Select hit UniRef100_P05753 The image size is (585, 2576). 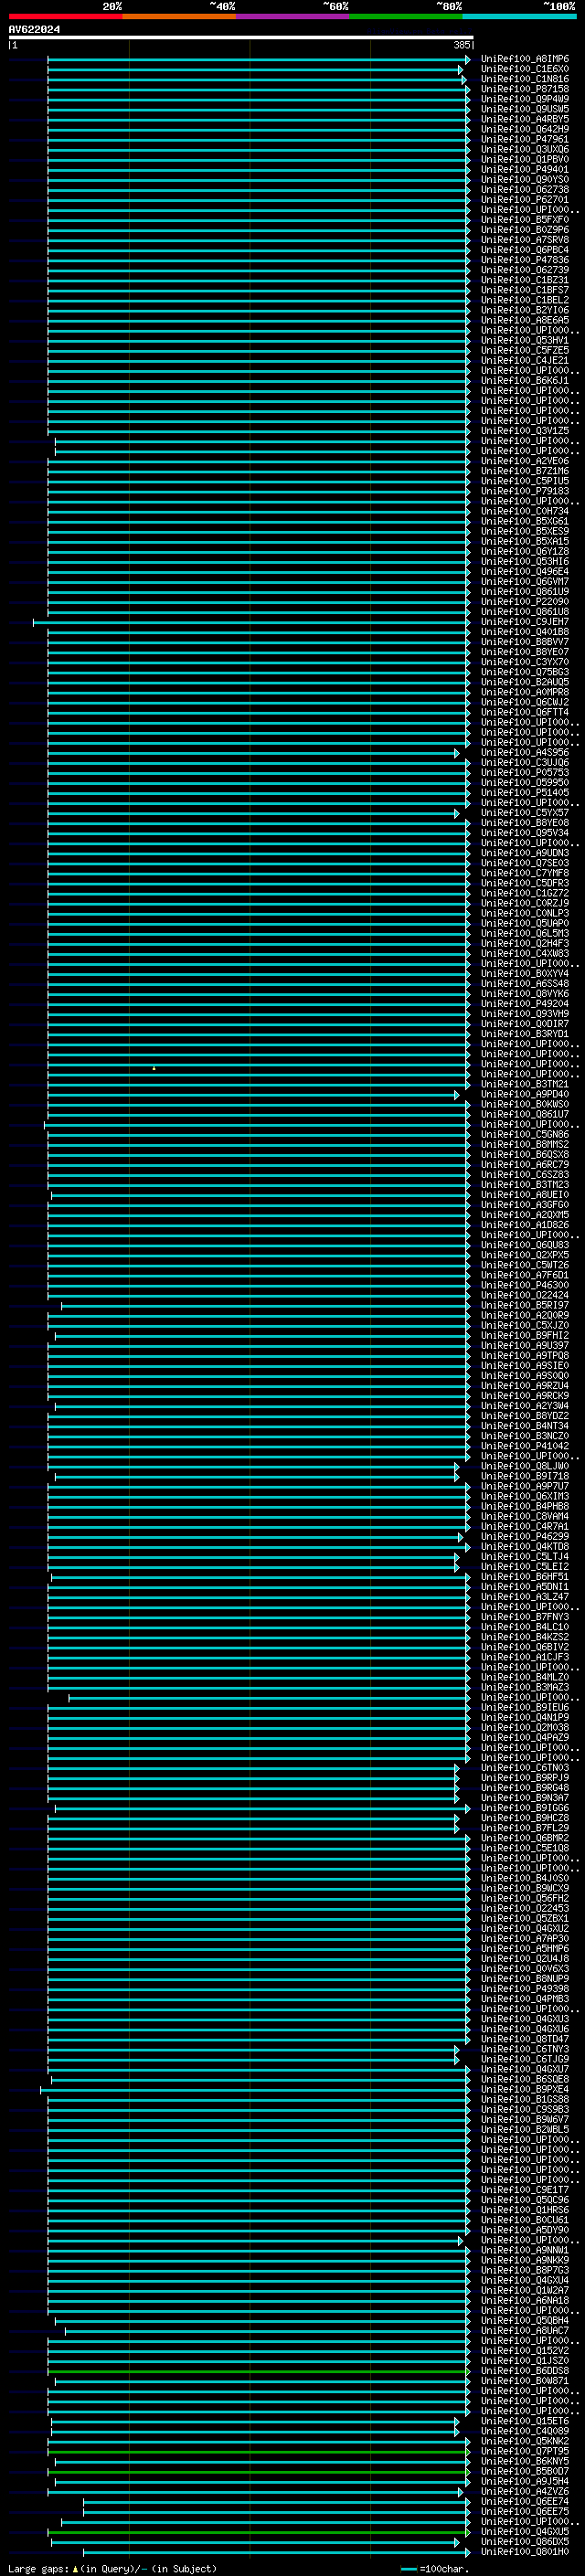[x=524, y=773]
